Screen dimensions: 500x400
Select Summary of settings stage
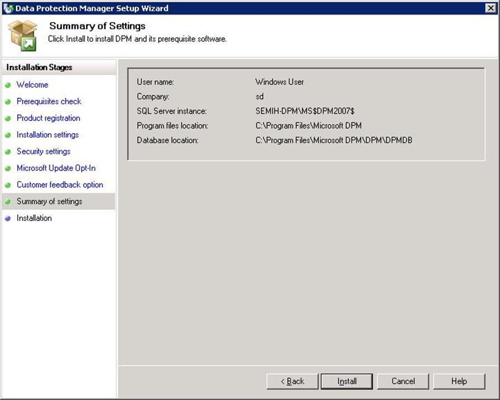click(49, 201)
